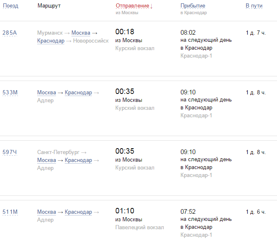Click Мурманск in train 285А route

[x=50, y=33]
